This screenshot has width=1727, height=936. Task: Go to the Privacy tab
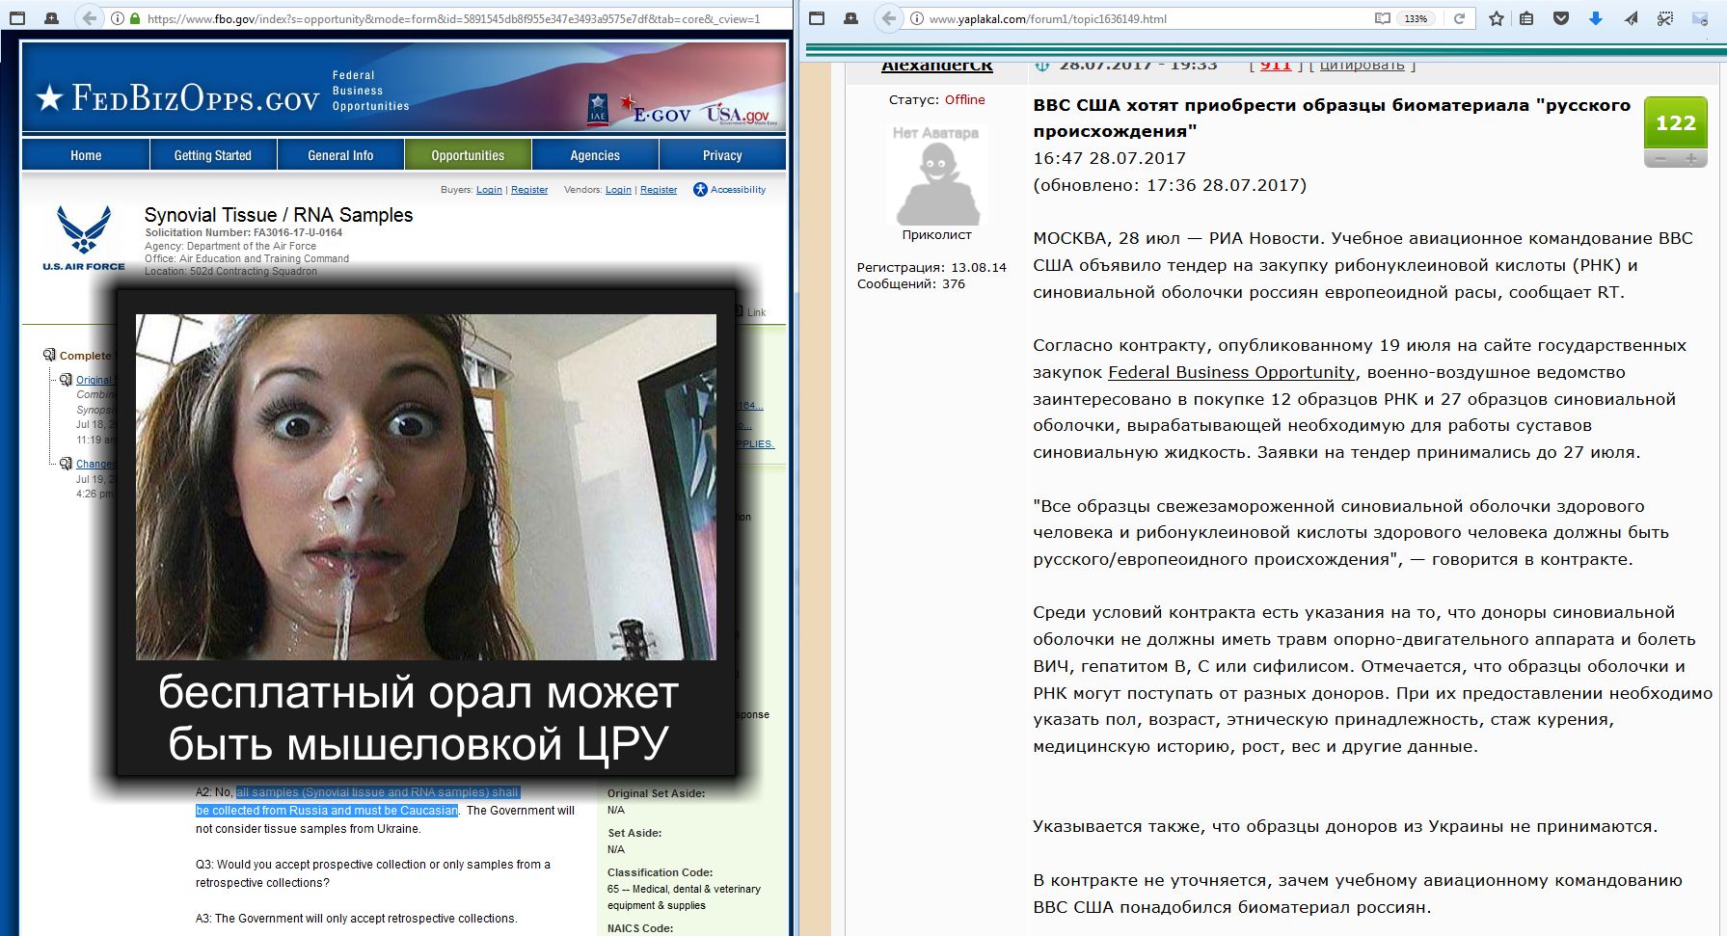tap(722, 155)
